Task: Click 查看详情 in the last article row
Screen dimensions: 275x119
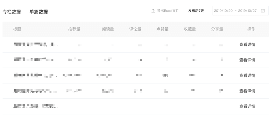Action: coord(247,106)
